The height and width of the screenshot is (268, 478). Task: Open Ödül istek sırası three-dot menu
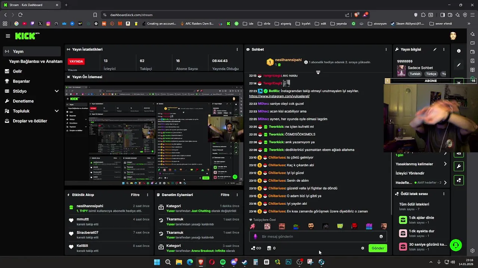444,194
